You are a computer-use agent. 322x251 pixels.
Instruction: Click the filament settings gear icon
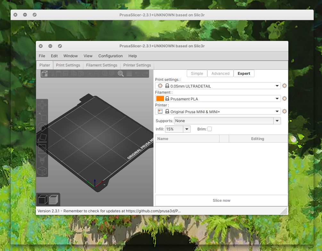click(x=284, y=98)
